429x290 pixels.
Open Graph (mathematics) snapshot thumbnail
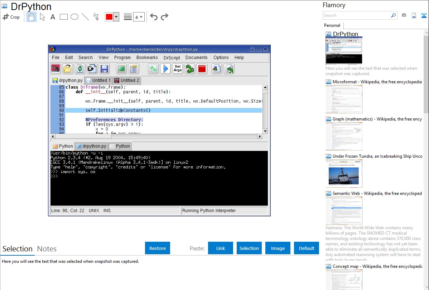click(x=344, y=136)
